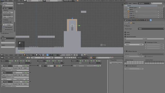The image size is (165, 93).
Task: Select Cube.001 in the outliner
Action: click(132, 16)
